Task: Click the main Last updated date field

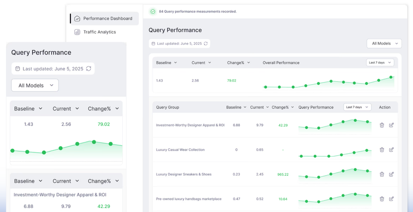Action: click(179, 44)
